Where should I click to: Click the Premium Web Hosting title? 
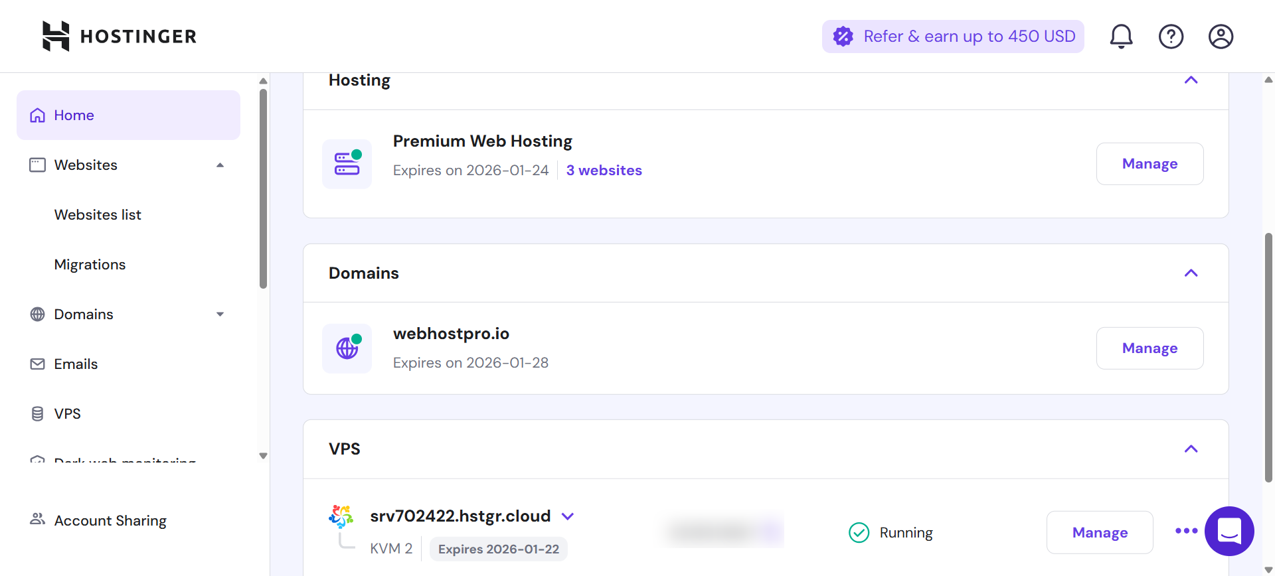(483, 141)
